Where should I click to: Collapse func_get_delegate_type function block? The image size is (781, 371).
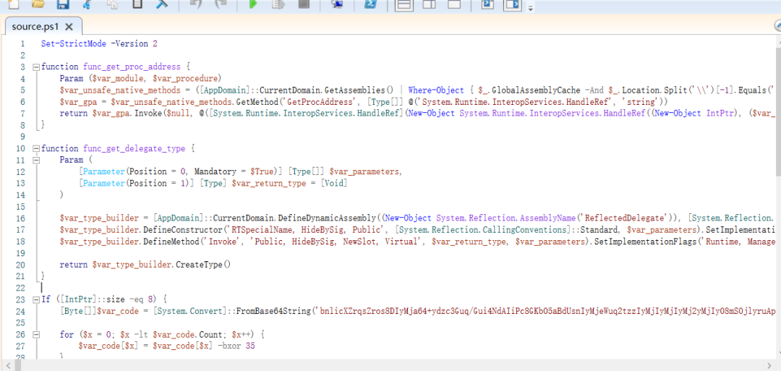(36, 148)
